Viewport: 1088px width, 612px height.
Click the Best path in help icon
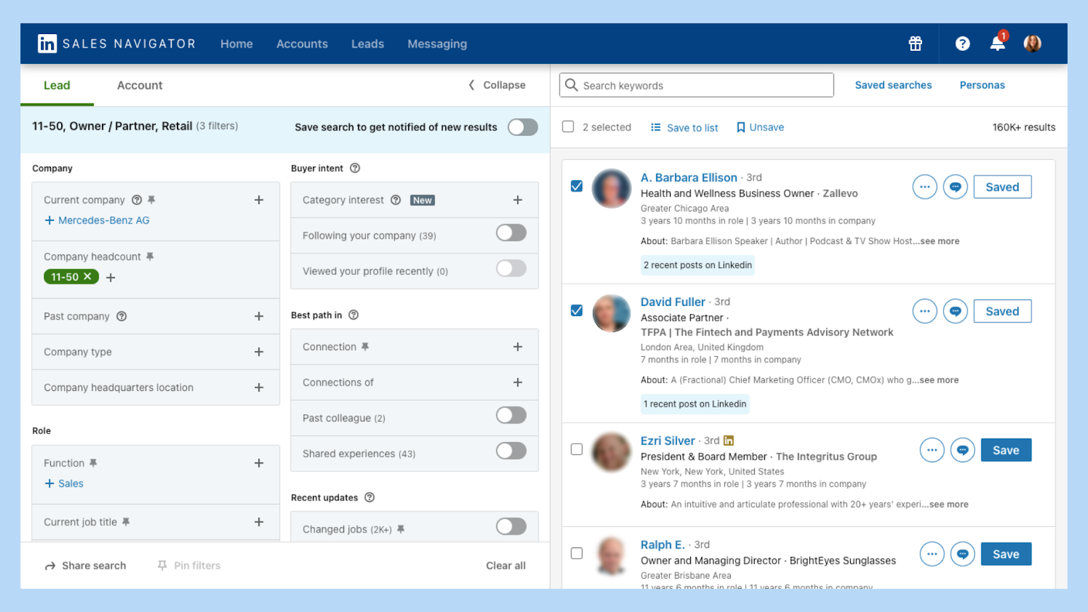click(354, 315)
